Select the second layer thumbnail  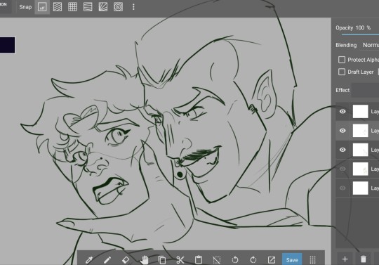360,131
